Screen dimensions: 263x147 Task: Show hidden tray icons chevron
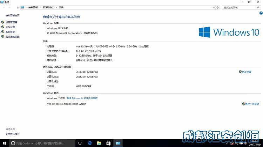click(x=227, y=143)
